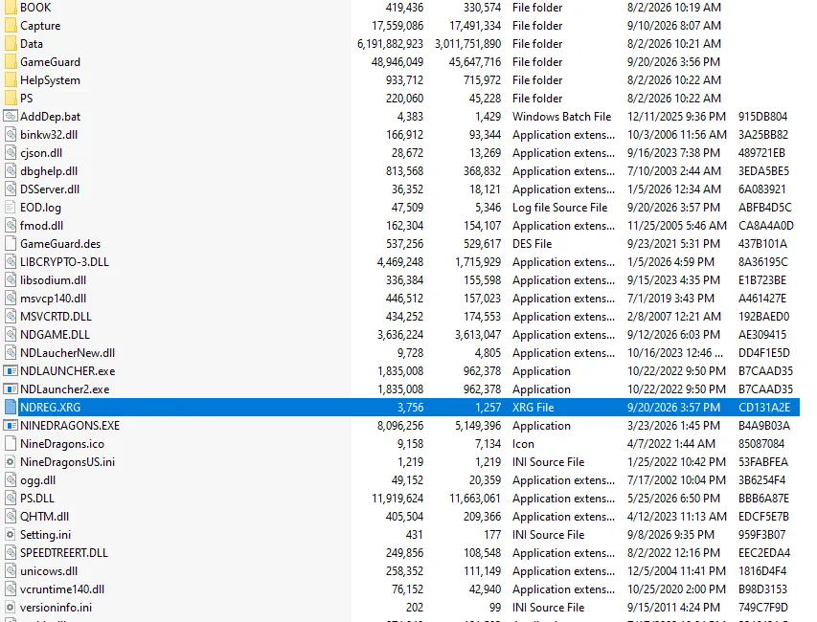Click date 10/3/2006 11:56 AM of binkw32.dll

click(x=677, y=135)
